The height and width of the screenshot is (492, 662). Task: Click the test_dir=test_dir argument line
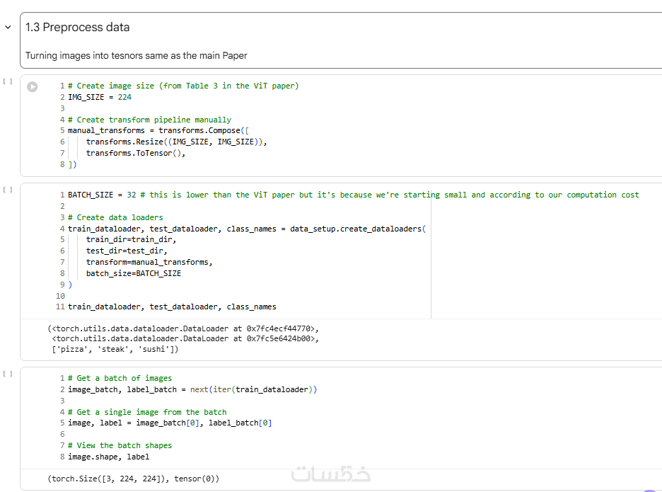pyautogui.click(x=127, y=251)
